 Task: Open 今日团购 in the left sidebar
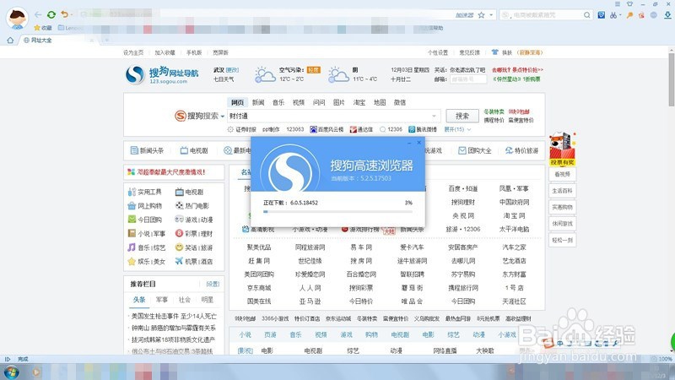(x=144, y=220)
